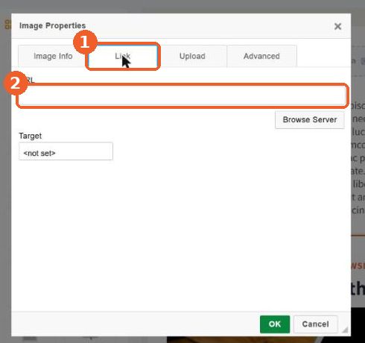This screenshot has height=343, width=365.
Task: Cancel the Image Properties dialog
Action: coord(315,324)
